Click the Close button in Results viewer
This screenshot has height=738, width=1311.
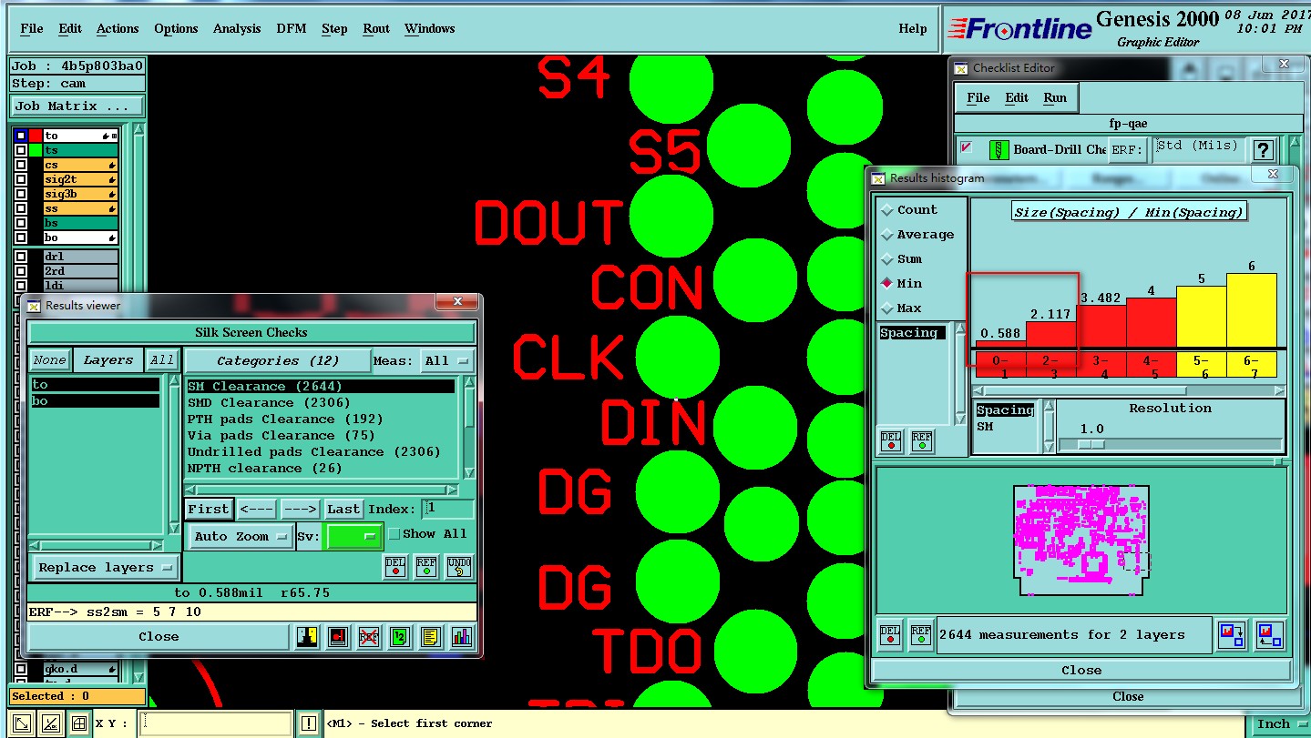159,637
